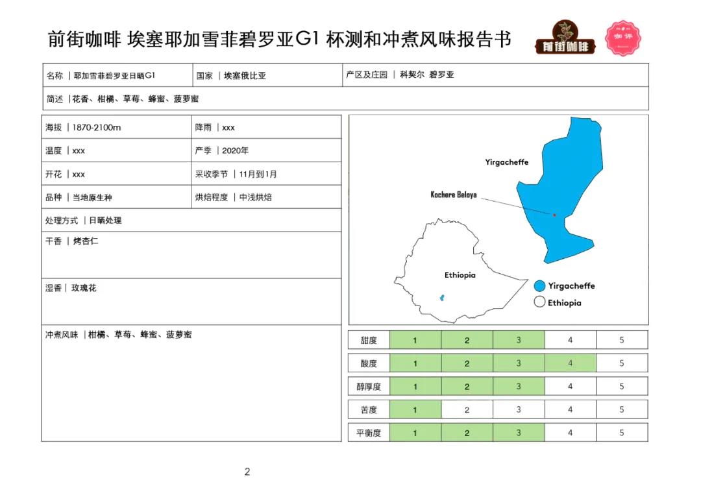This screenshot has width=701, height=495.
Task: Click the 处理方式 日晒处理 row
Action: [191, 221]
